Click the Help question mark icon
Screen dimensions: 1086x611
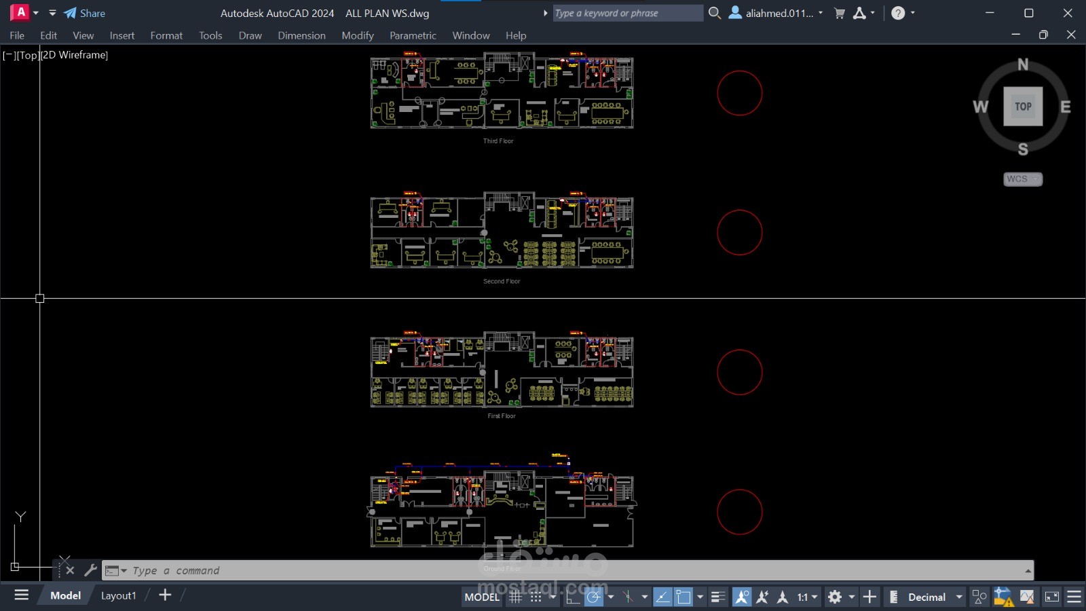coord(898,13)
